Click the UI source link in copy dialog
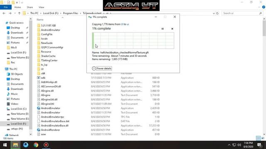The image size is (266, 149). [x=122, y=24]
